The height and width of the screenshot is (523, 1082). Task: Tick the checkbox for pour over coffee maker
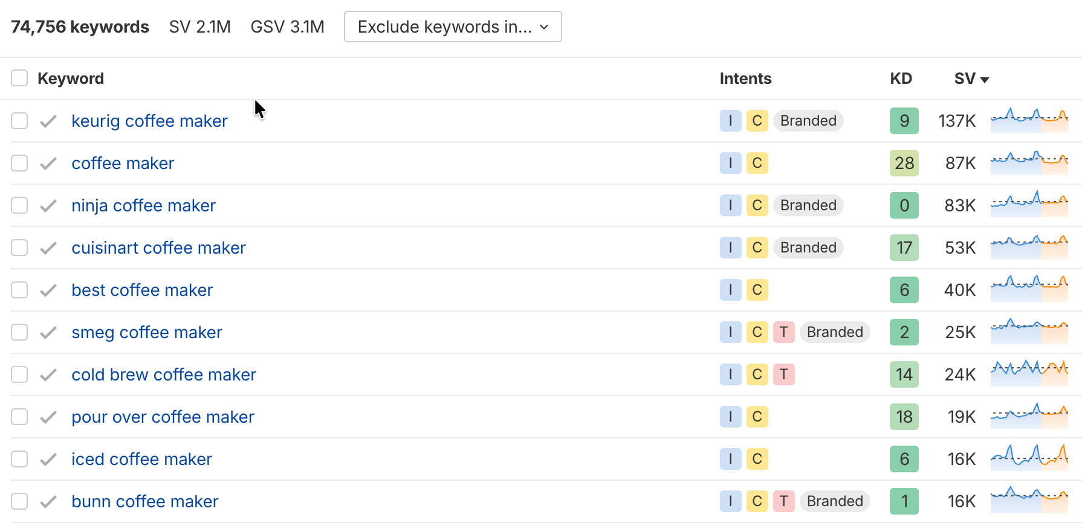pos(19,417)
